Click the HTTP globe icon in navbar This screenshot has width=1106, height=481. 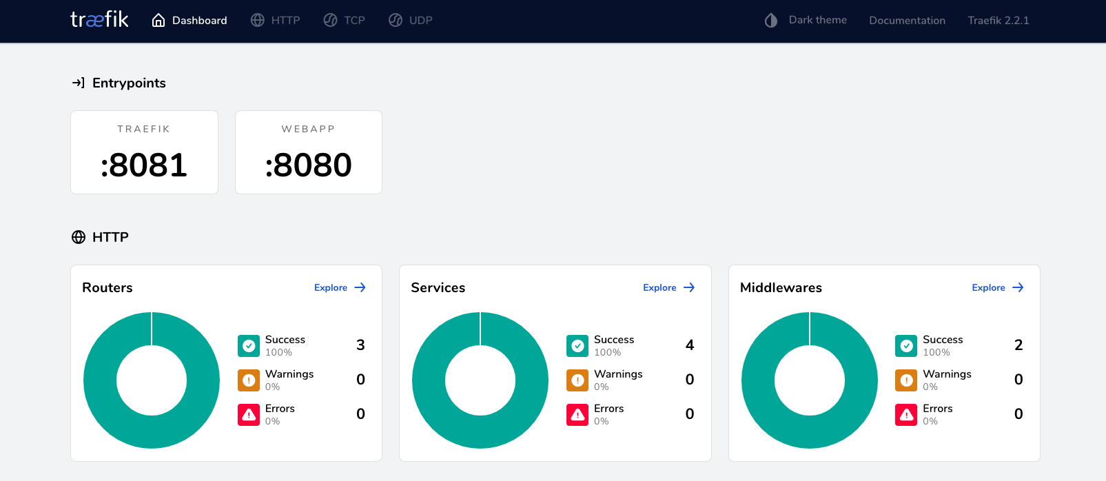pyautogui.click(x=258, y=21)
